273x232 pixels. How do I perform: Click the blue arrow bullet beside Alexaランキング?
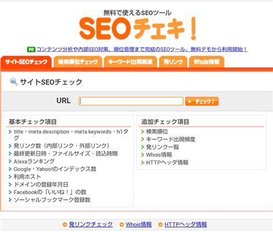(10, 161)
